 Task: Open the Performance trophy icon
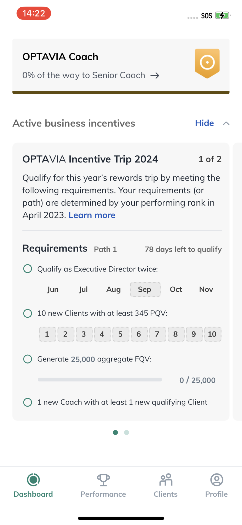coord(103,480)
